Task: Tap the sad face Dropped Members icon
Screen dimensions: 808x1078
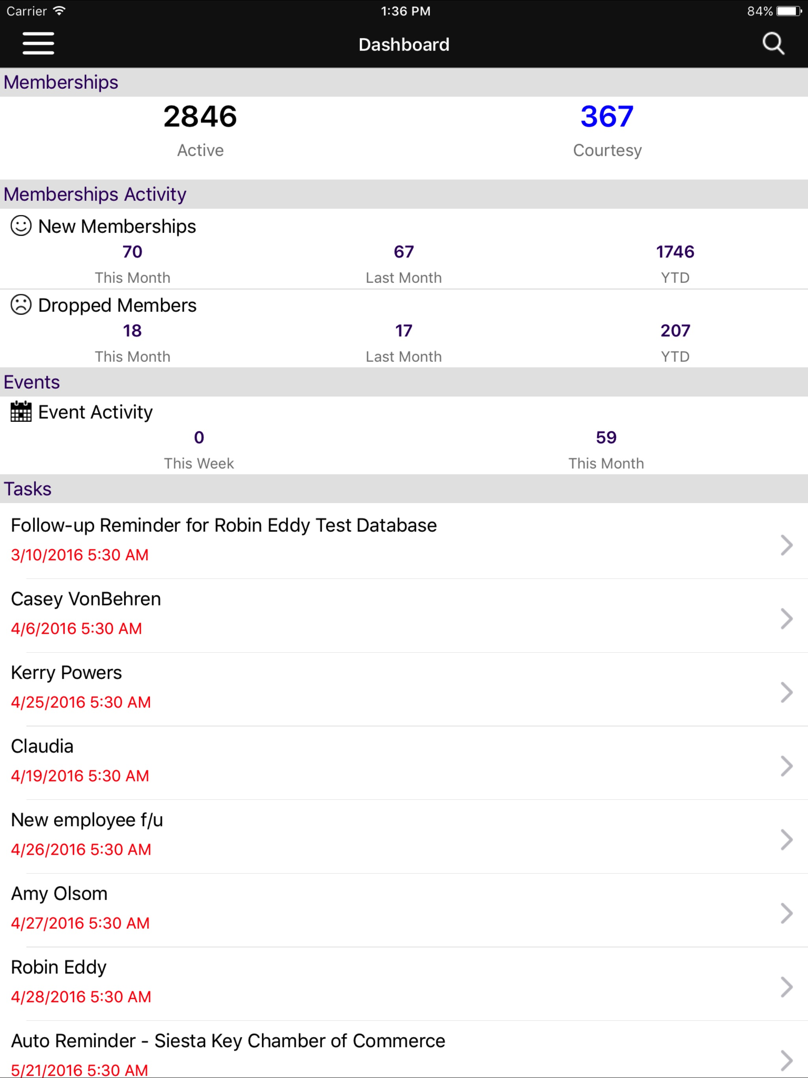Action: coord(21,305)
